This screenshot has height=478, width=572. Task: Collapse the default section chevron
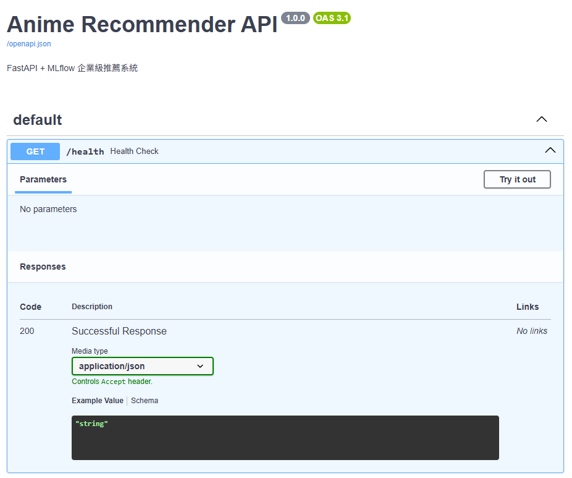(x=542, y=119)
